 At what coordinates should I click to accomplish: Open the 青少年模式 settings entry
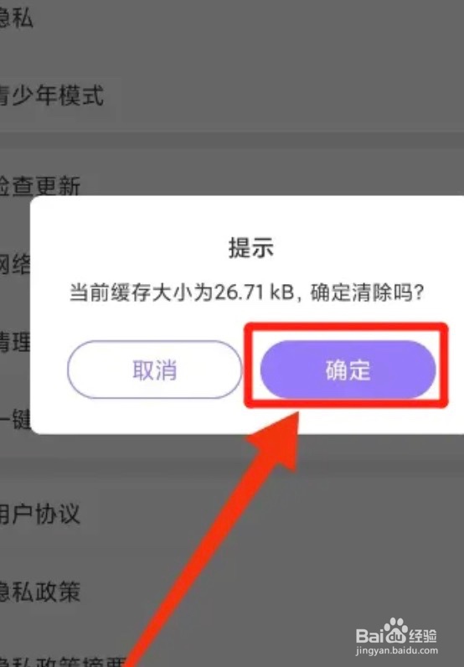52,95
